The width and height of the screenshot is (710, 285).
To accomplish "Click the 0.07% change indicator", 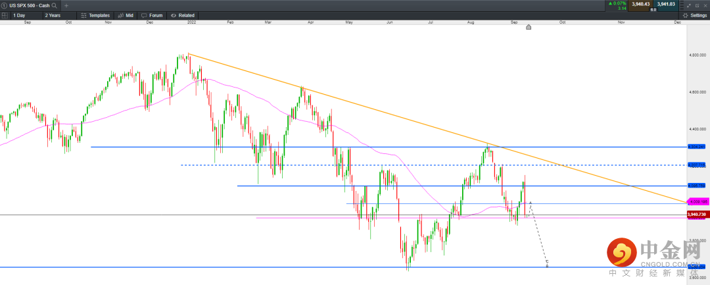I will tap(618, 4).
